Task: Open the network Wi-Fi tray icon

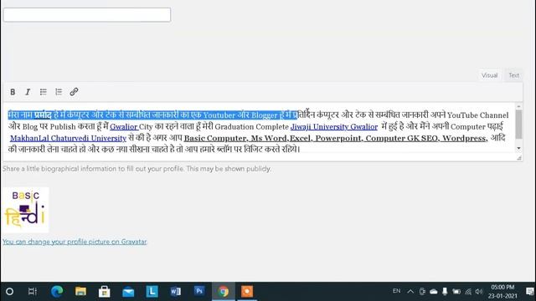Action: click(x=468, y=292)
